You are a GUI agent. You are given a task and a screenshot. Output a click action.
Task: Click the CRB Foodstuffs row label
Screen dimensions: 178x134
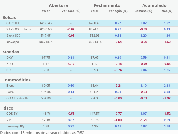(18, 98)
